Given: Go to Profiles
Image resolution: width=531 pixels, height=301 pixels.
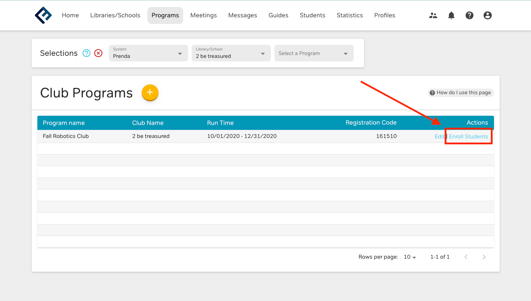Looking at the screenshot, I should (x=385, y=15).
